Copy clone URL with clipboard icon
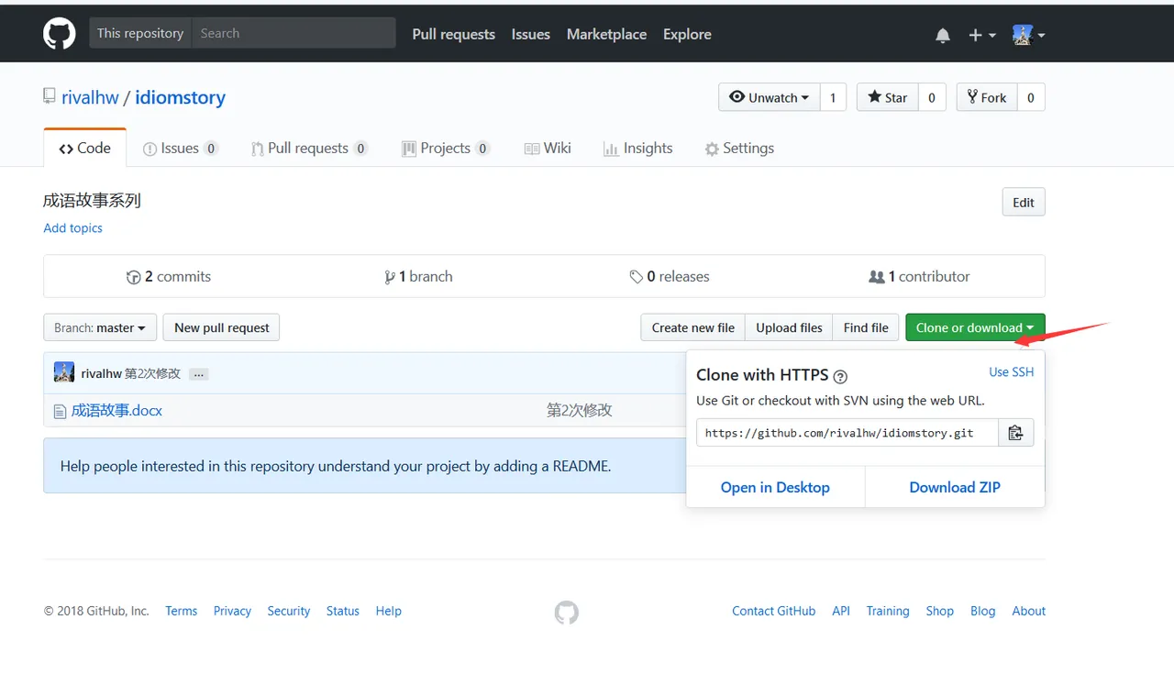The height and width of the screenshot is (697, 1174). coord(1015,433)
